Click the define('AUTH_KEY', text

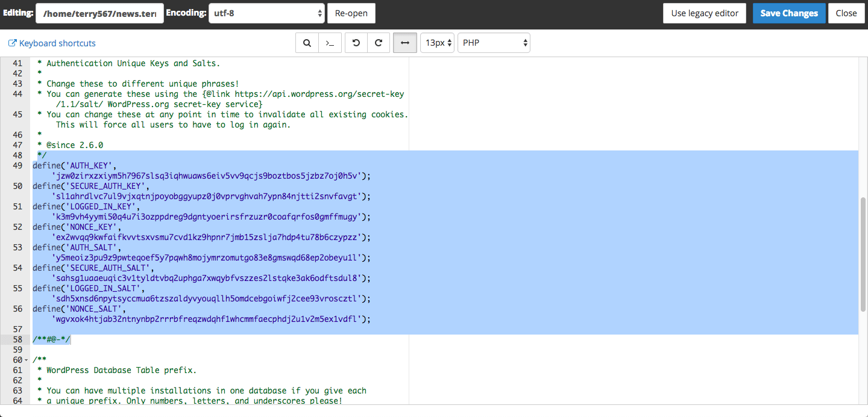point(75,165)
